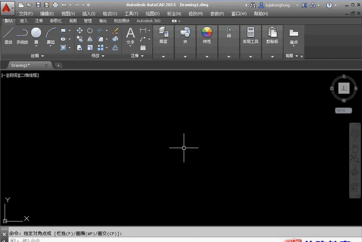
Task: Click the Save icon in quick access toolbar
Action: (x=39, y=5)
